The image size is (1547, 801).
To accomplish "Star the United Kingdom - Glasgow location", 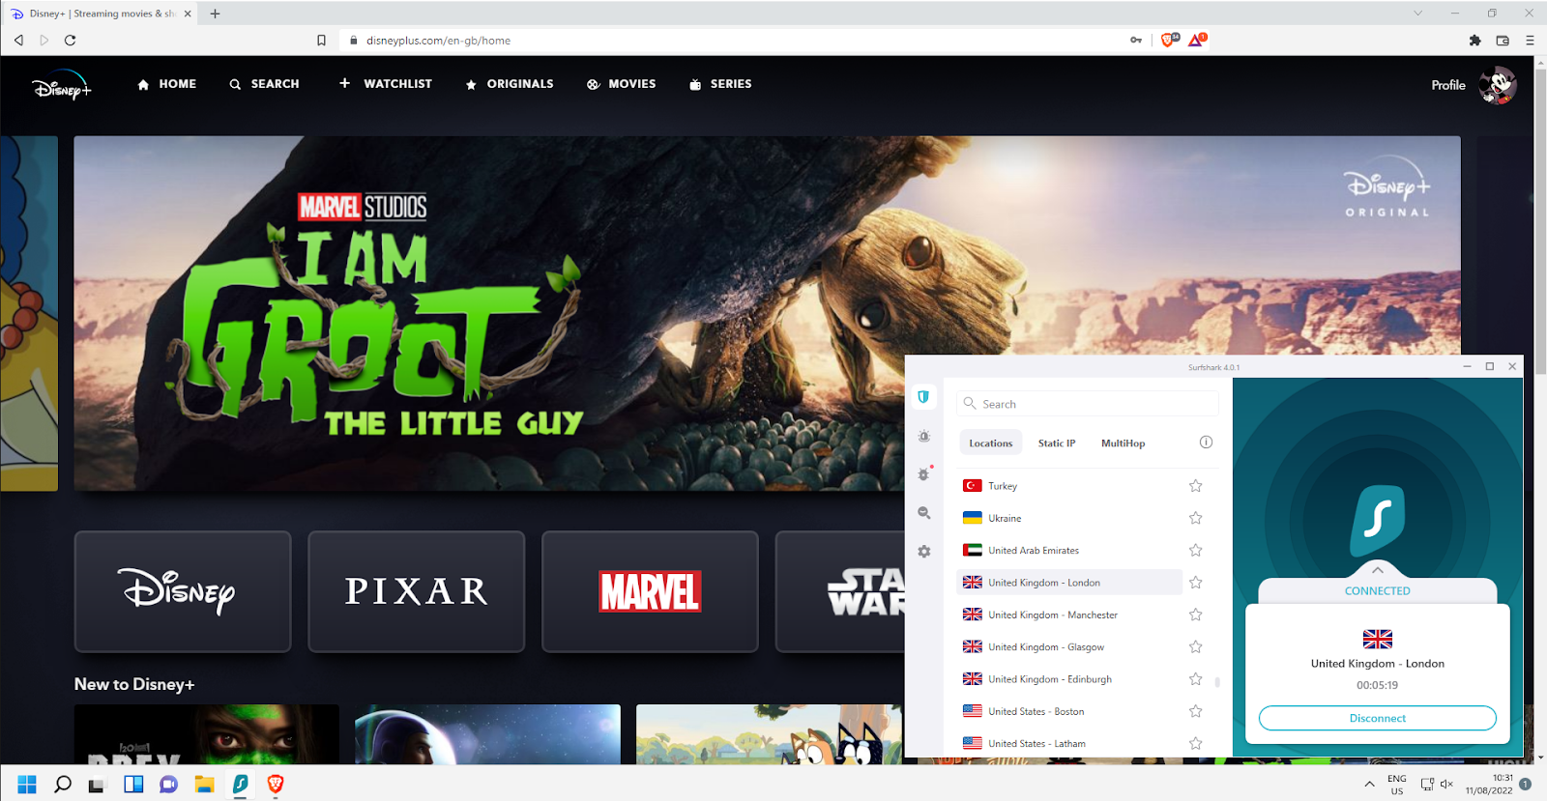I will [1196, 647].
